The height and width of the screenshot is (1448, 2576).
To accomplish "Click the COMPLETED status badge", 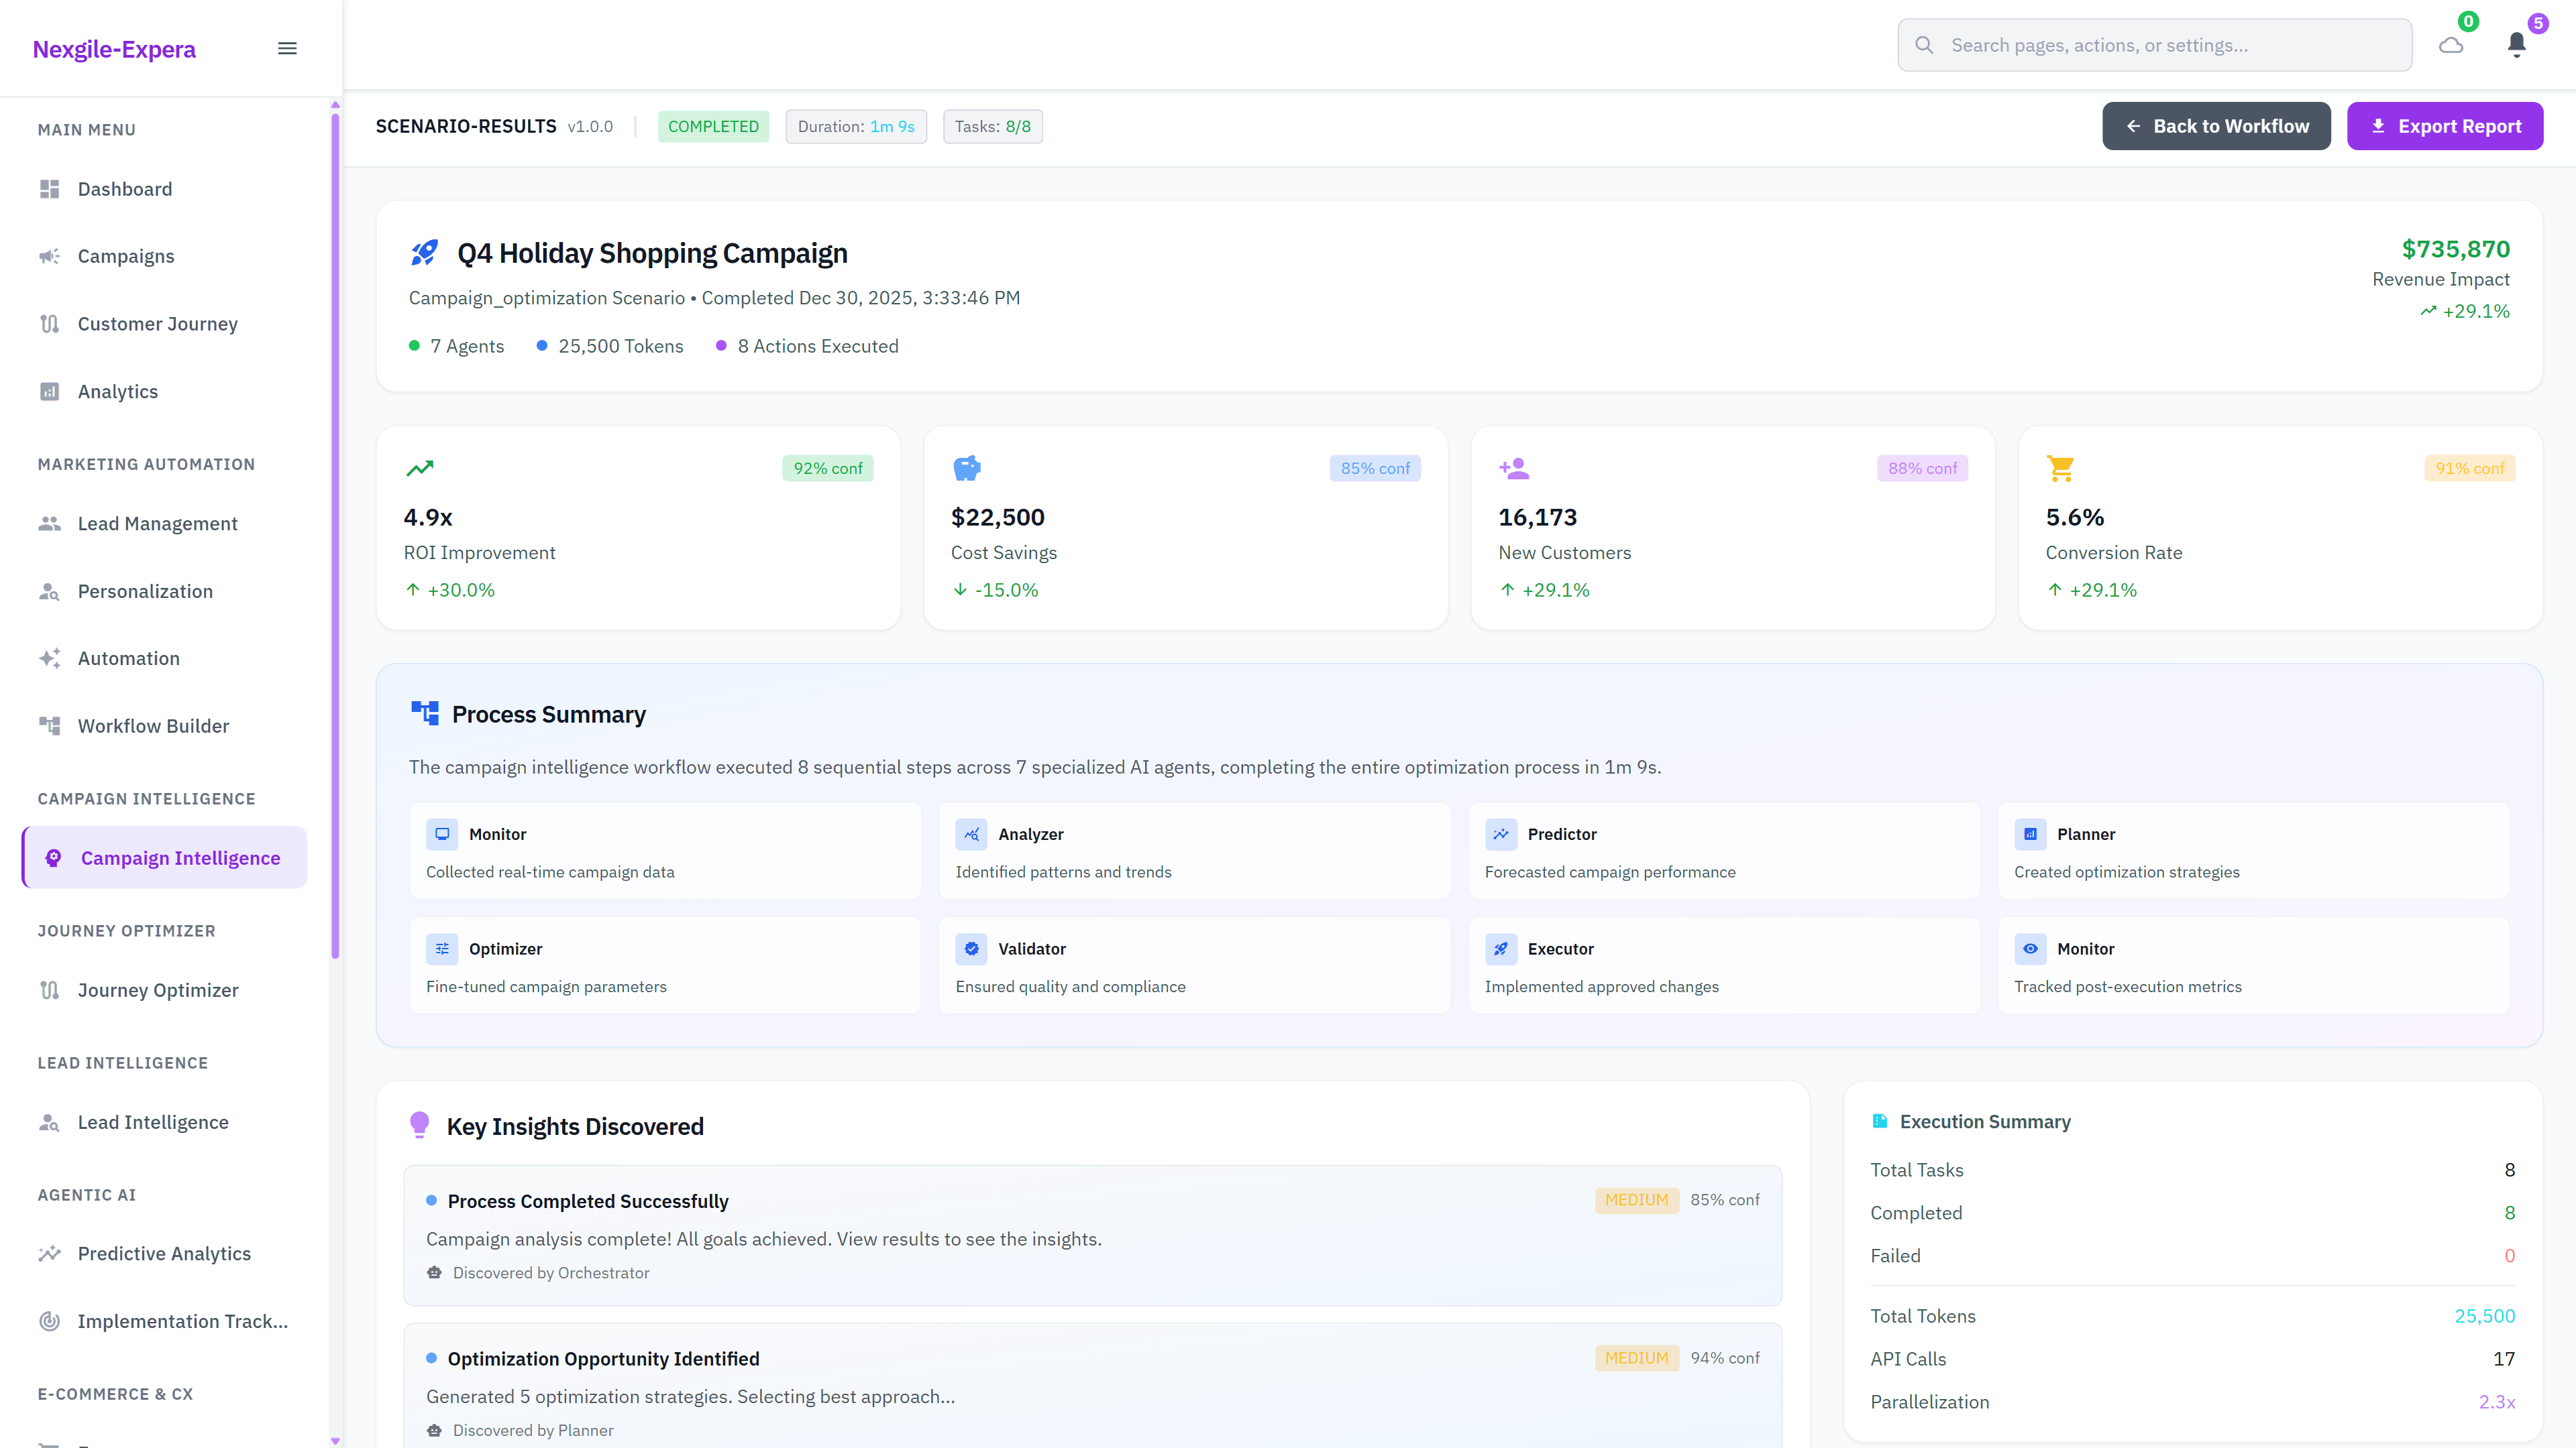I will coord(713,126).
